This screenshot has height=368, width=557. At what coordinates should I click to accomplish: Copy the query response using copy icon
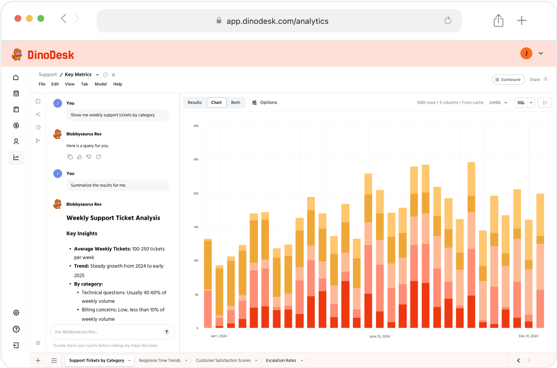[70, 157]
